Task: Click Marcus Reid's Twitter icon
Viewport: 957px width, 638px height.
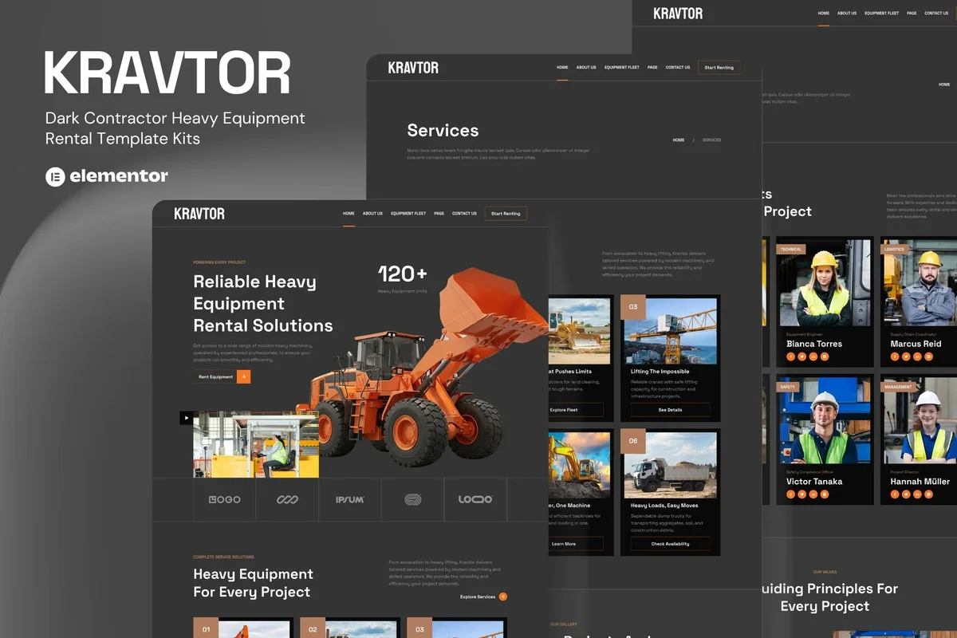Action: coord(906,356)
